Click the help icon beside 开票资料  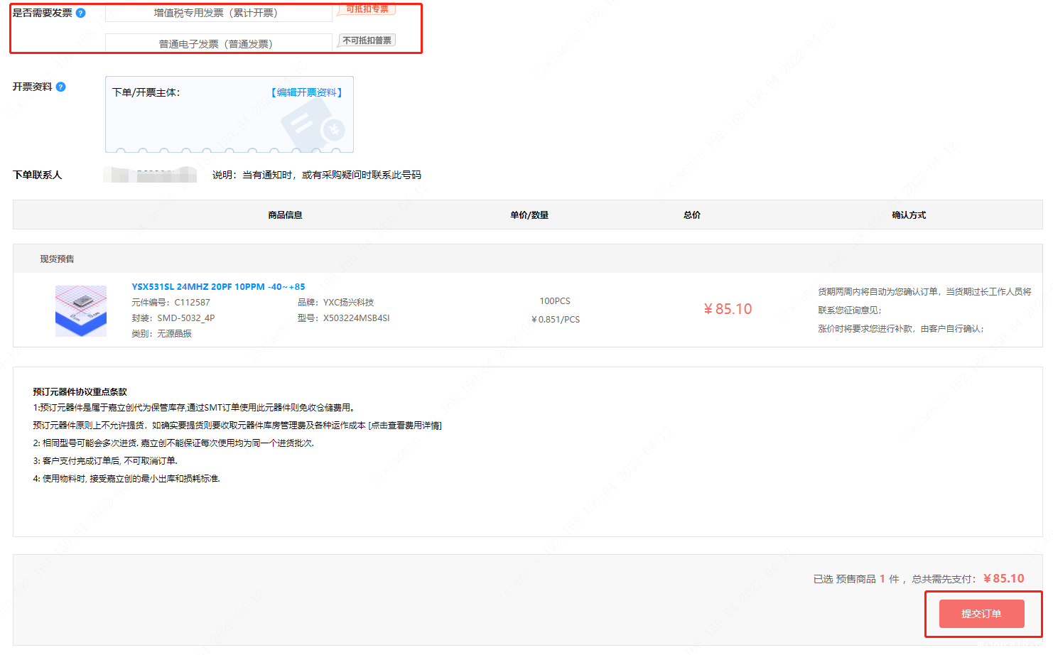tap(61, 87)
